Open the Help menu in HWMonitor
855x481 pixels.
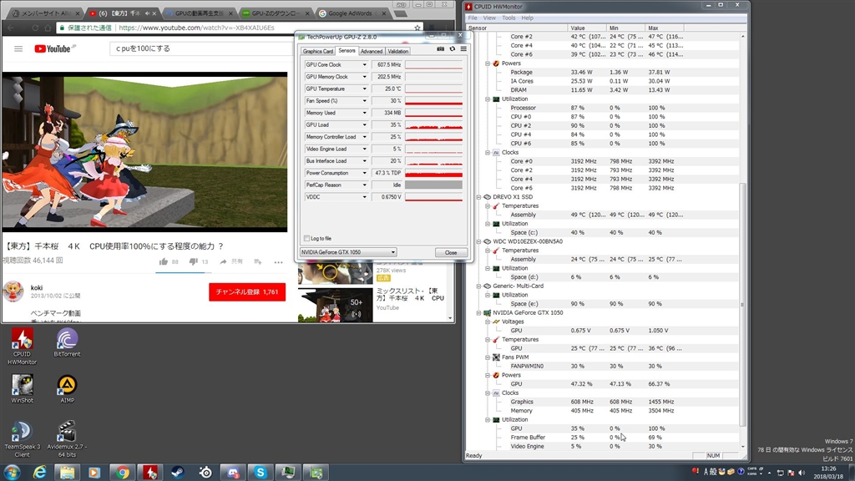click(528, 18)
